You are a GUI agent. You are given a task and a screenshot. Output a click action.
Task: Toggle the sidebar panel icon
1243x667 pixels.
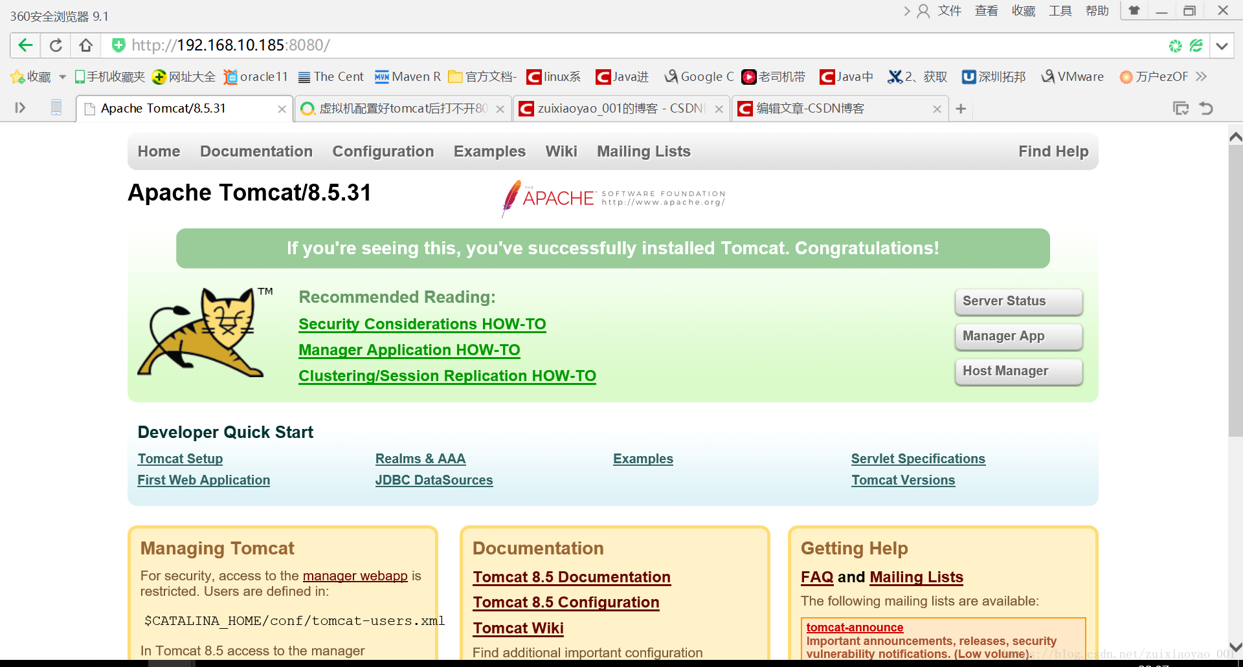click(x=20, y=108)
